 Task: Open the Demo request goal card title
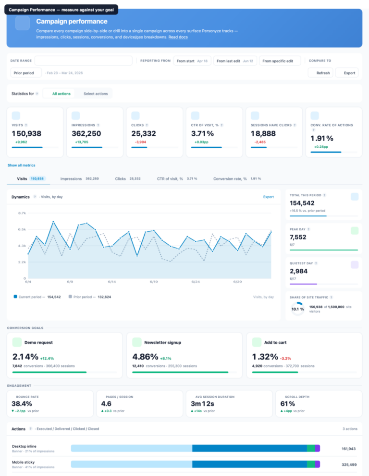click(38, 343)
